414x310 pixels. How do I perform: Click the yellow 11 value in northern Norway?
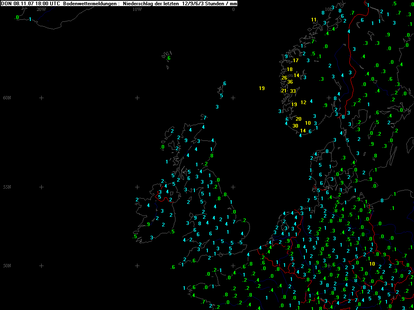(314, 20)
